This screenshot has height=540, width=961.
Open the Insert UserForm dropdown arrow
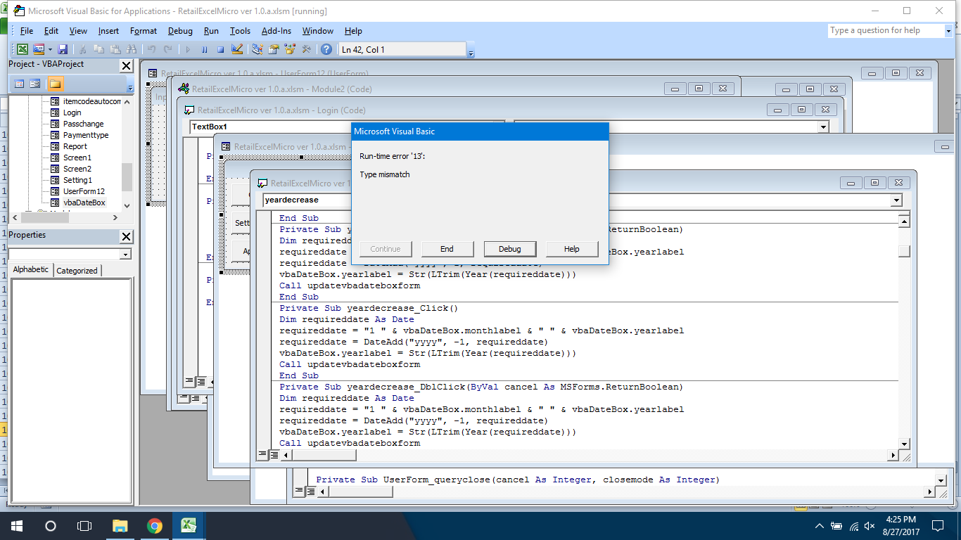tap(50, 49)
